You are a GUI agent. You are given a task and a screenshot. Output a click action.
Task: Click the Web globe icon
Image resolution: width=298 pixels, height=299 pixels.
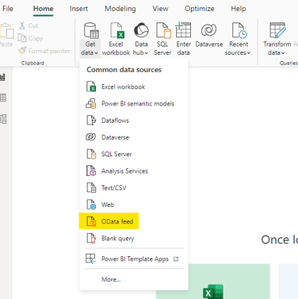pos(91,205)
